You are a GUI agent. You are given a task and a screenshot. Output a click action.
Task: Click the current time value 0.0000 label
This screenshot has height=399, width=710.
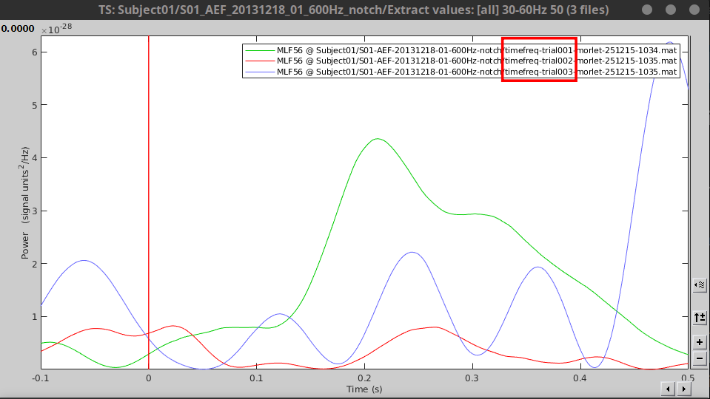coord(19,28)
